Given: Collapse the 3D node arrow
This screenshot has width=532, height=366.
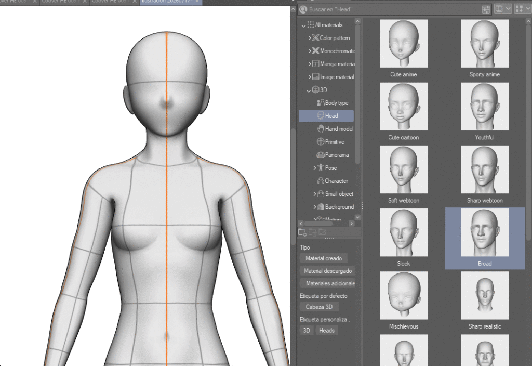Looking at the screenshot, I should [309, 90].
